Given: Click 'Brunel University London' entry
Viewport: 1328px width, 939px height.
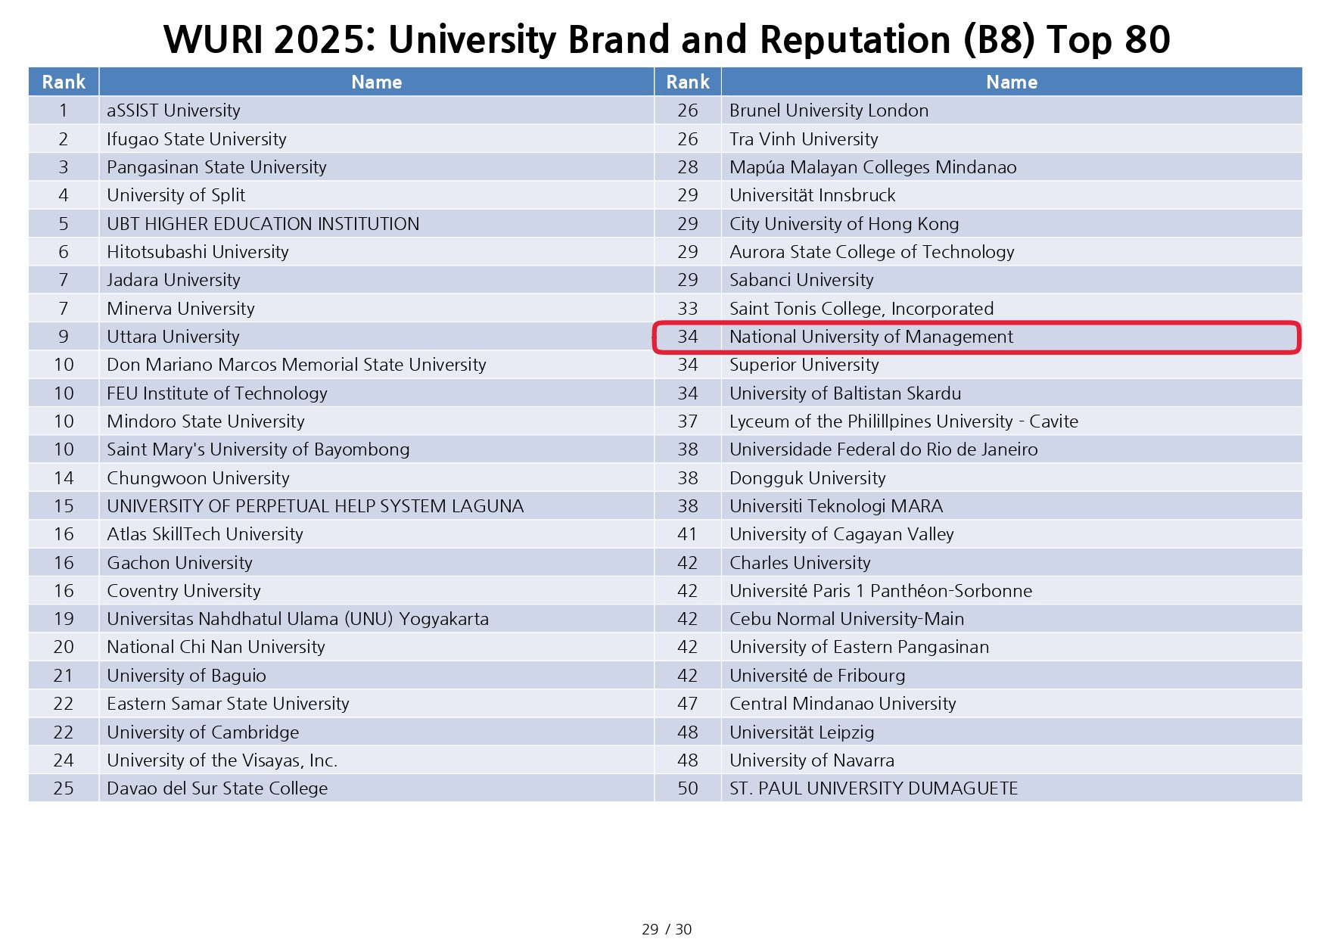Looking at the screenshot, I should tap(829, 110).
